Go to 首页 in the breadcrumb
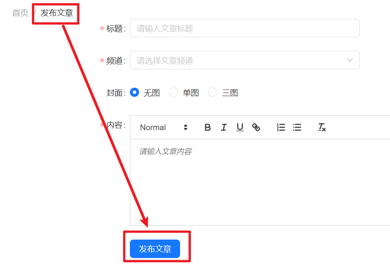This screenshot has height=266, width=390. [20, 13]
